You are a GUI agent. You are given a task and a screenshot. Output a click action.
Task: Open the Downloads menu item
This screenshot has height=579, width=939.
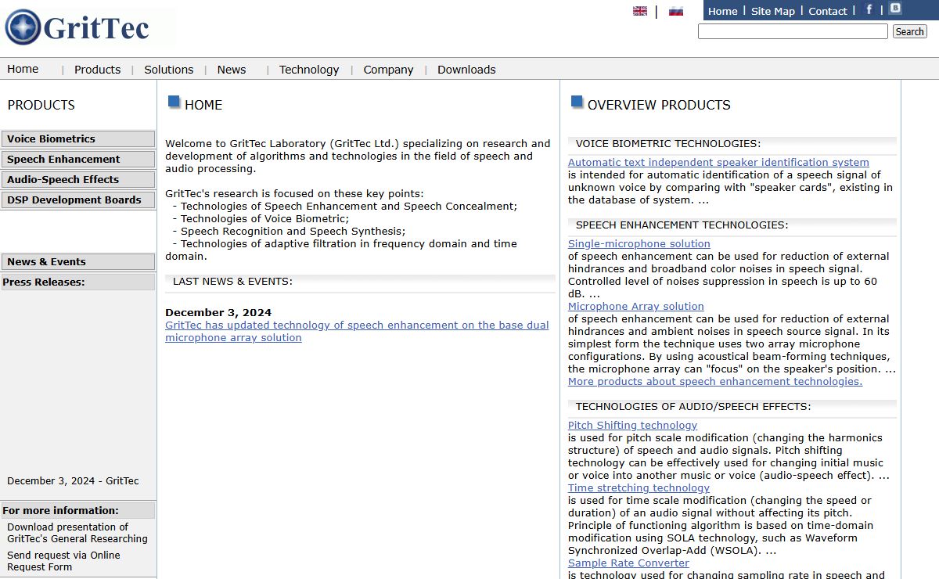(466, 70)
